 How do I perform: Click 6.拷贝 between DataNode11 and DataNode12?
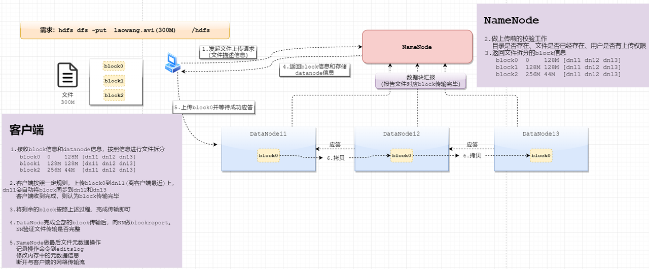click(x=336, y=158)
